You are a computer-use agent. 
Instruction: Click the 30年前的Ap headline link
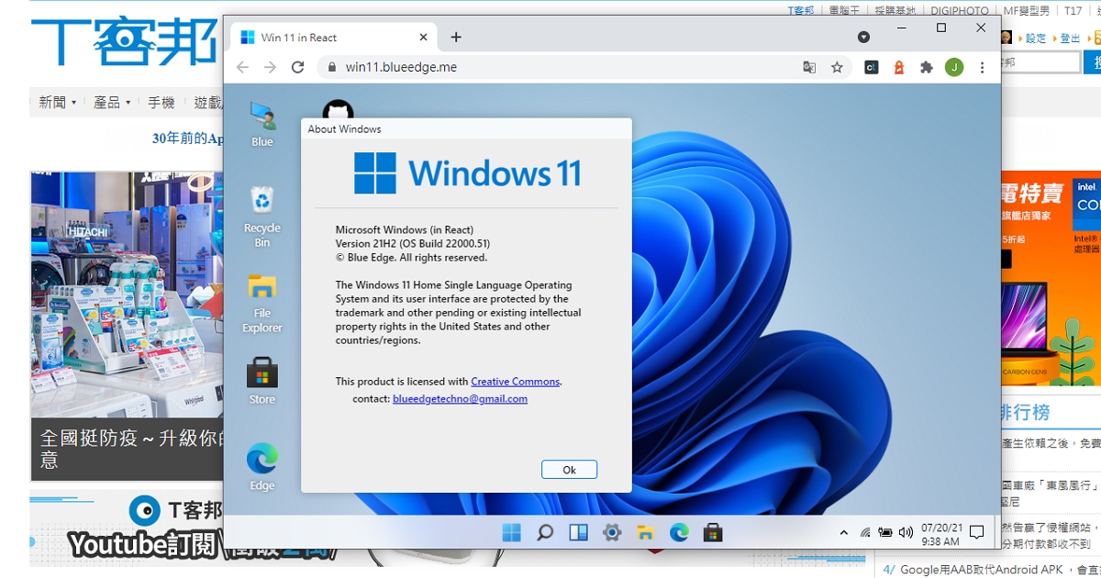click(x=188, y=139)
